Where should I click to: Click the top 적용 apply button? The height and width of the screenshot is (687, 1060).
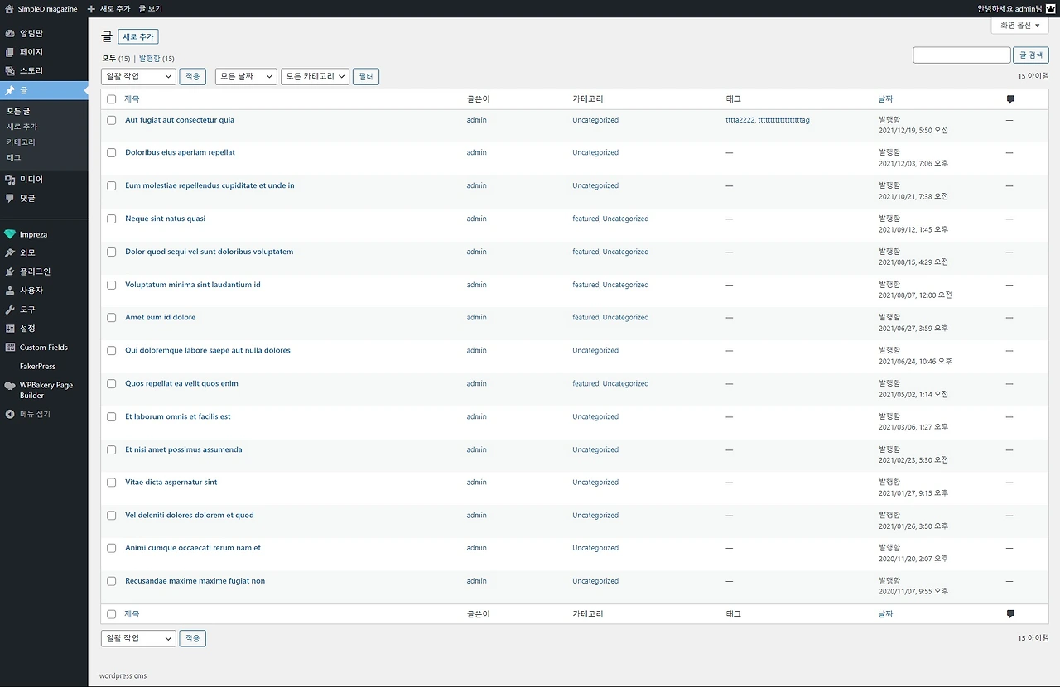pos(192,76)
